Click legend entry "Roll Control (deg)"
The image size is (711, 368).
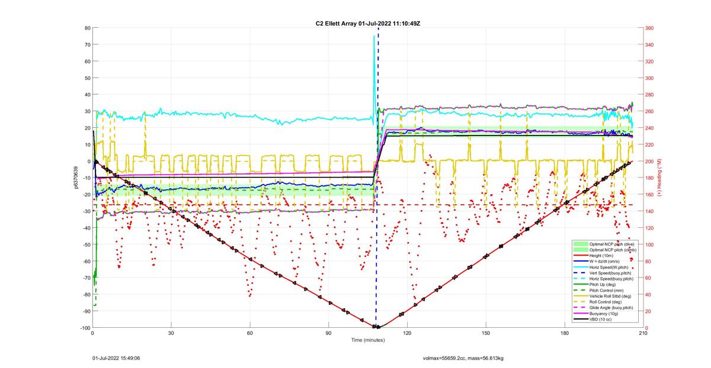pos(604,302)
